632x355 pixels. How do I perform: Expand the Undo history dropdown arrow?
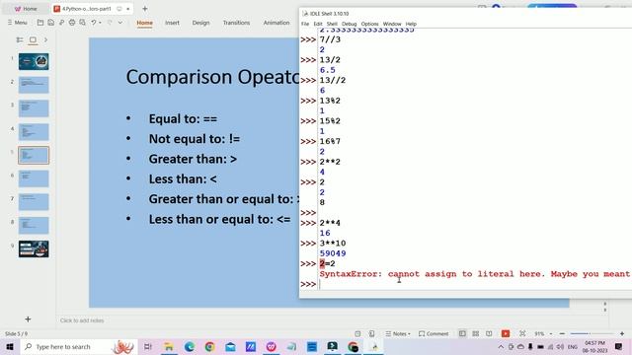point(100,23)
